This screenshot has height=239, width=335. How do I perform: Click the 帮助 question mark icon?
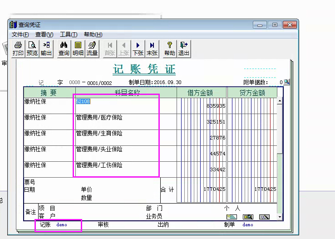point(170,49)
